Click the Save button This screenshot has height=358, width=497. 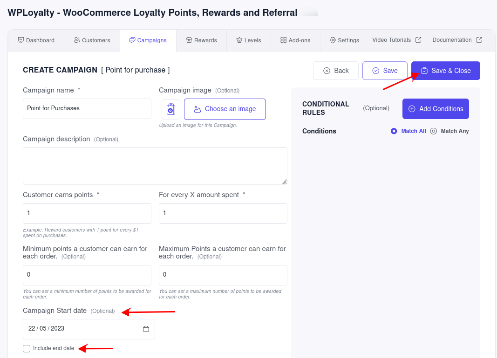tap(385, 71)
